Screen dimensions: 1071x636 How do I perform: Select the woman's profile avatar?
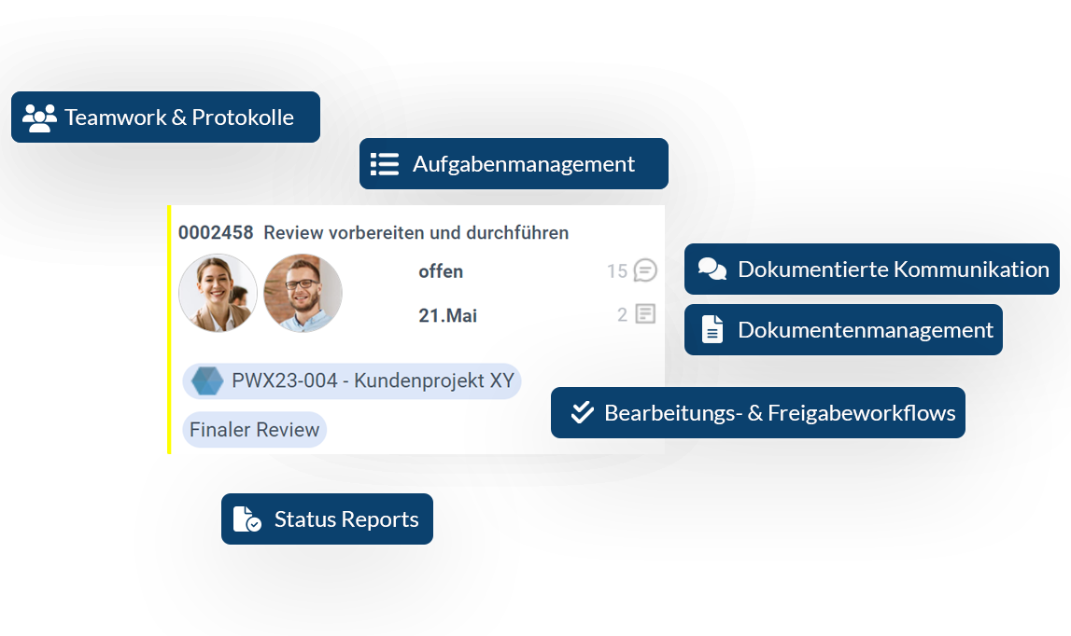click(x=218, y=293)
